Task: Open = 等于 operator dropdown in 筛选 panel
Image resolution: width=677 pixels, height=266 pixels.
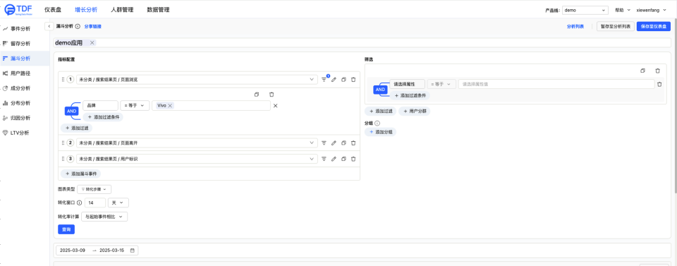Action: click(x=441, y=84)
